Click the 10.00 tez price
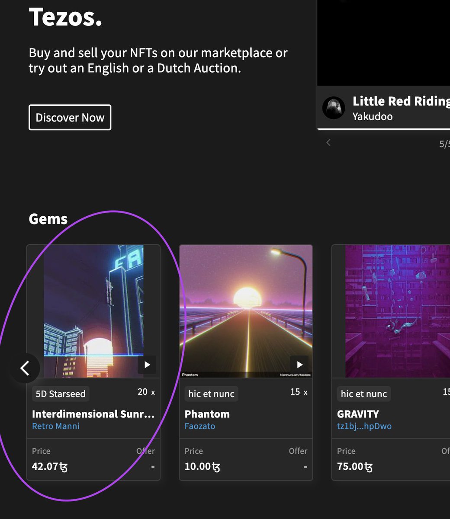Image resolution: width=450 pixels, height=519 pixels. click(x=202, y=467)
